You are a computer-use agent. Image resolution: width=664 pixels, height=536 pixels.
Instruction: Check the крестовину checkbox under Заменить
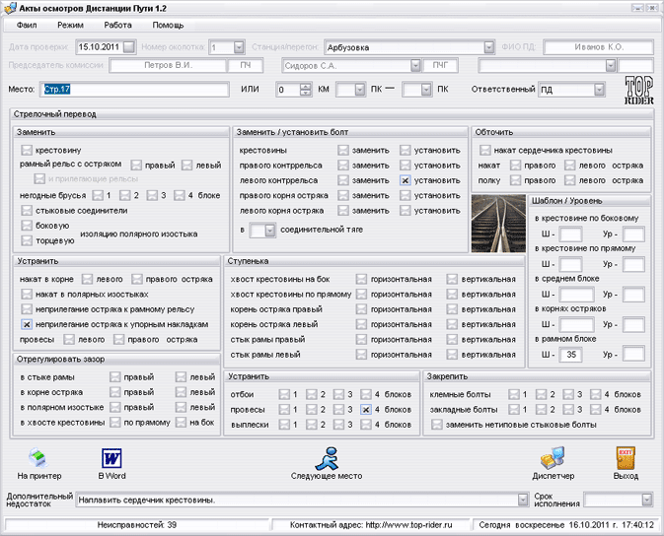(27, 150)
